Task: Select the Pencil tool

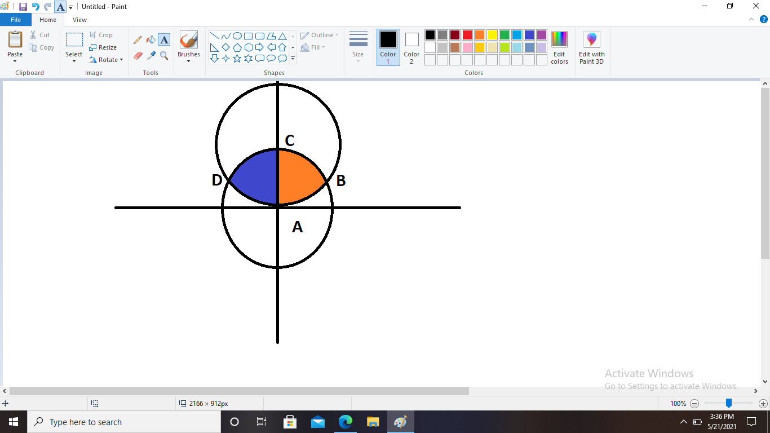Action: coord(138,40)
